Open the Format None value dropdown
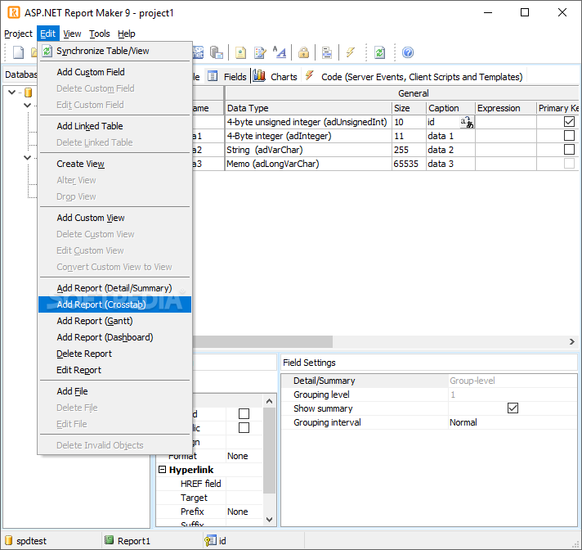 (244, 456)
